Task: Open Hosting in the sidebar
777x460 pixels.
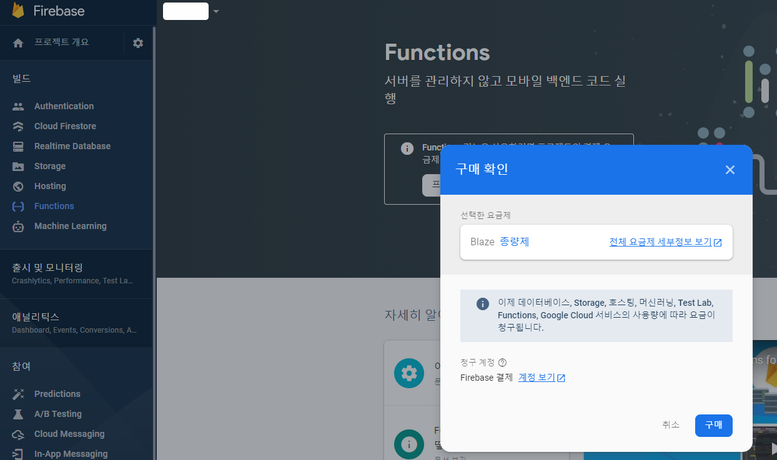Action: point(50,186)
